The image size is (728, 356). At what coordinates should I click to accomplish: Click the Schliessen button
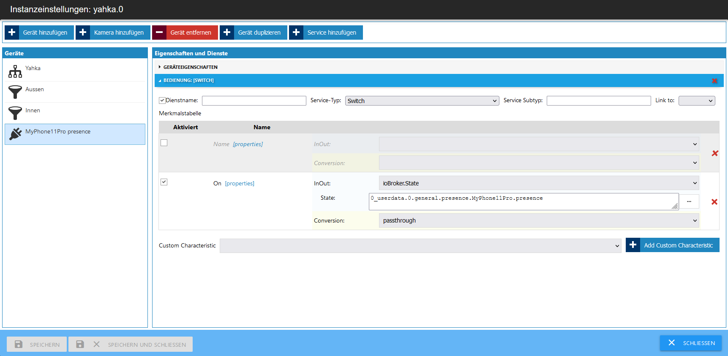tap(691, 343)
